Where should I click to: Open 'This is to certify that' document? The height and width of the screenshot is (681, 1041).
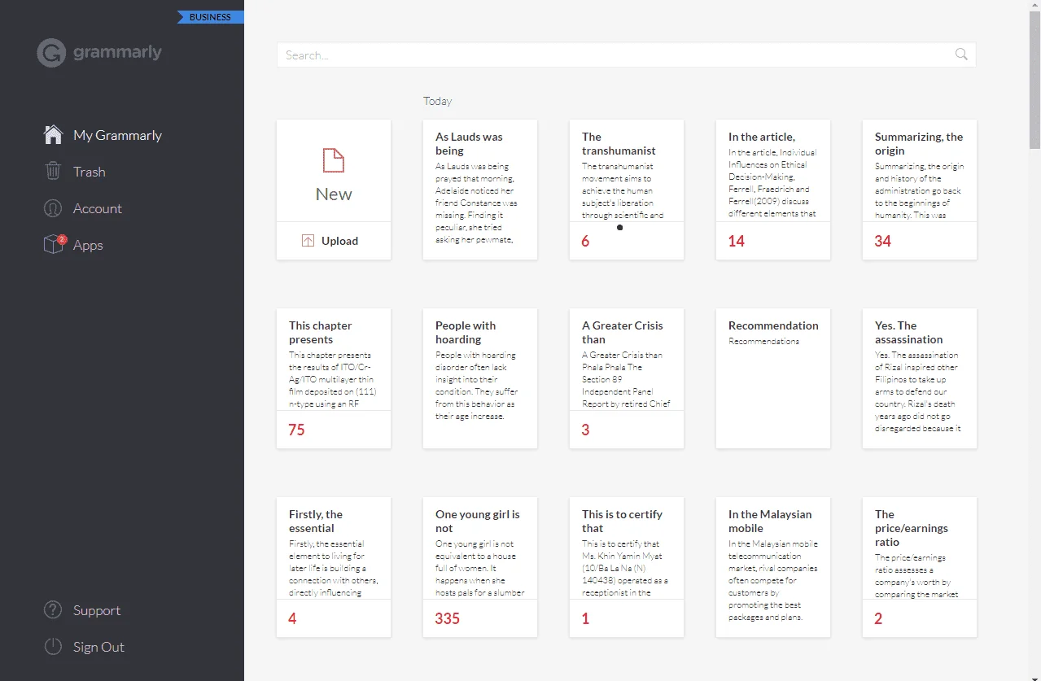point(627,567)
